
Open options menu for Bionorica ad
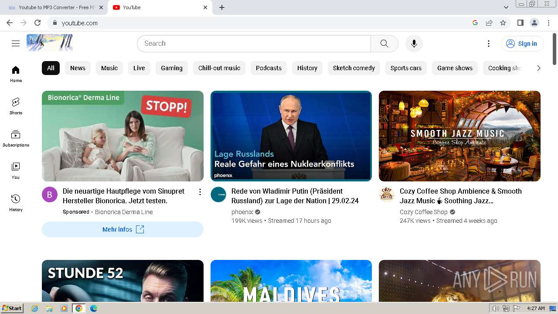click(x=200, y=192)
